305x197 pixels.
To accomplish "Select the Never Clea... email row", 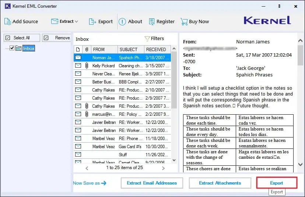I will click(x=122, y=74).
